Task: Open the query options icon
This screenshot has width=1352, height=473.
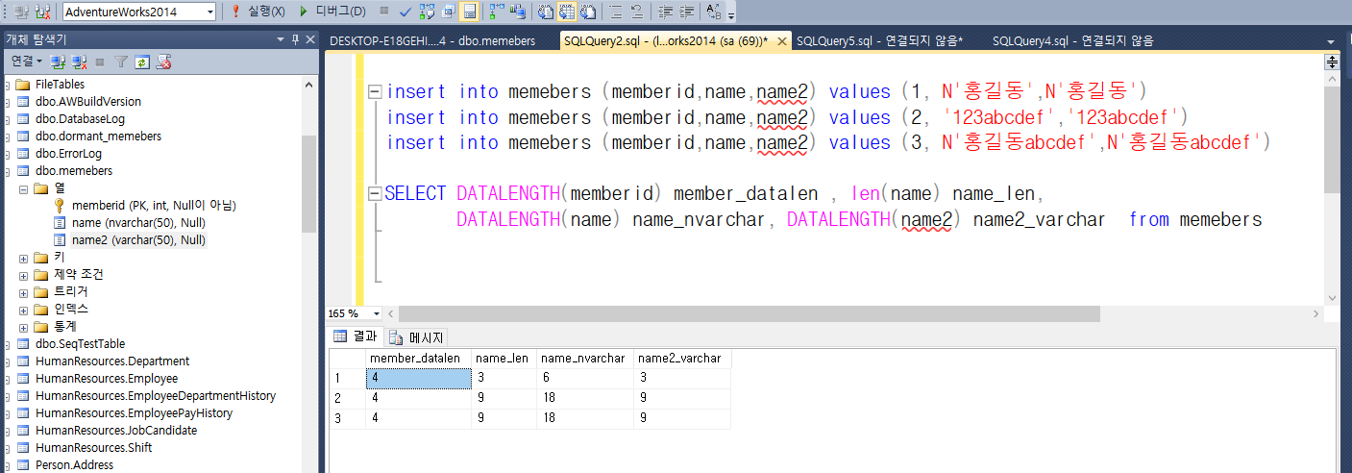Action: coord(449,12)
